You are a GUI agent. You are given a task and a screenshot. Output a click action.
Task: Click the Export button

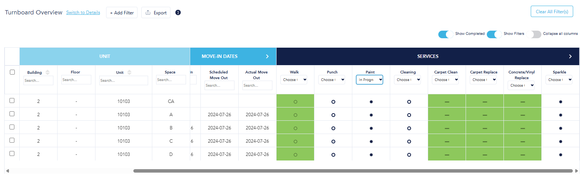156,12
